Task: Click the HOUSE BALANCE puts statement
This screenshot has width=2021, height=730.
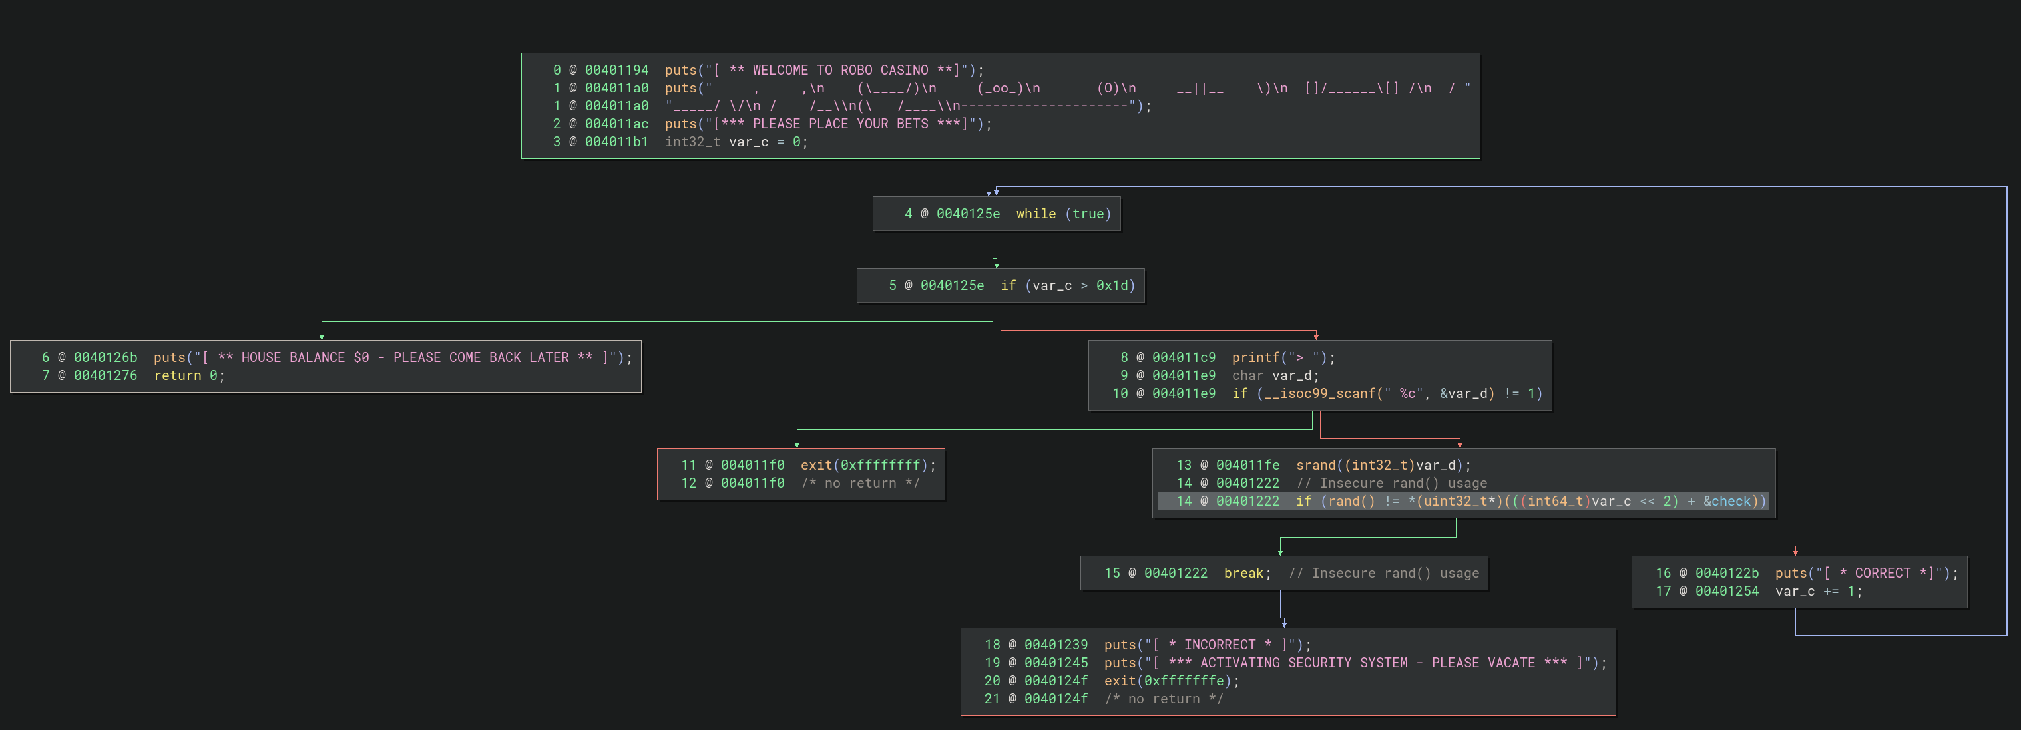Action: pyautogui.click(x=392, y=357)
